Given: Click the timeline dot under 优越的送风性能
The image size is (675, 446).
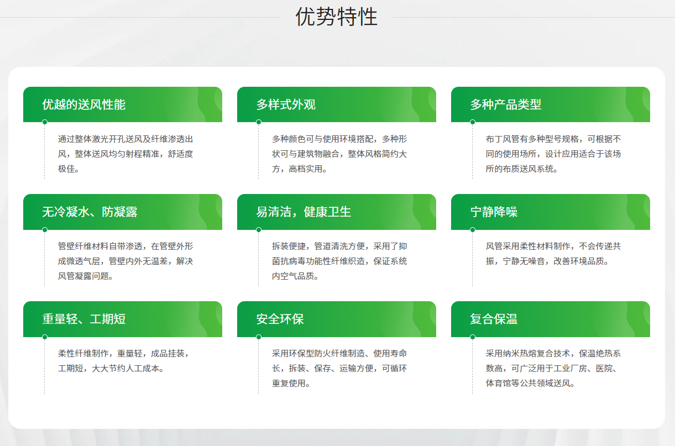Looking at the screenshot, I should point(45,122).
